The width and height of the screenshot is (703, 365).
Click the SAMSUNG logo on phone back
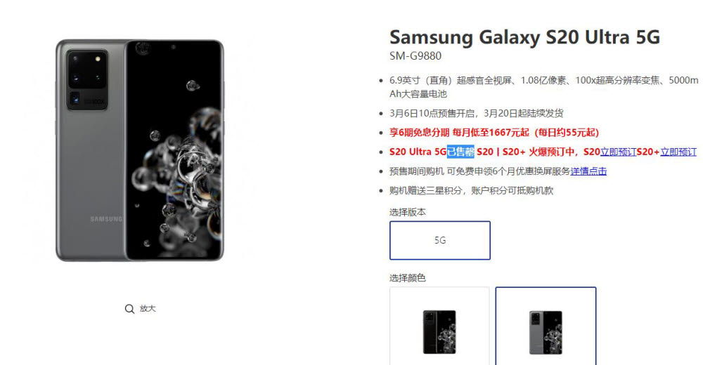[x=106, y=219]
